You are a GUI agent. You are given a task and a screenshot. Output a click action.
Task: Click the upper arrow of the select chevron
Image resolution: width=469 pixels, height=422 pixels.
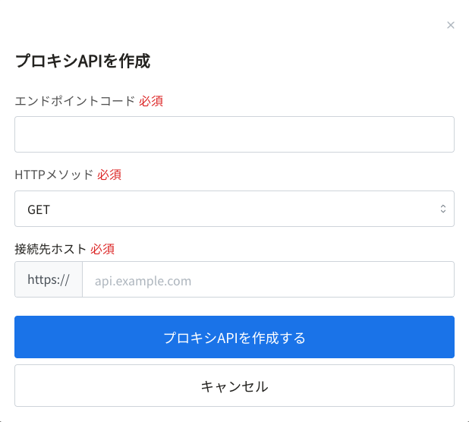(x=443, y=206)
